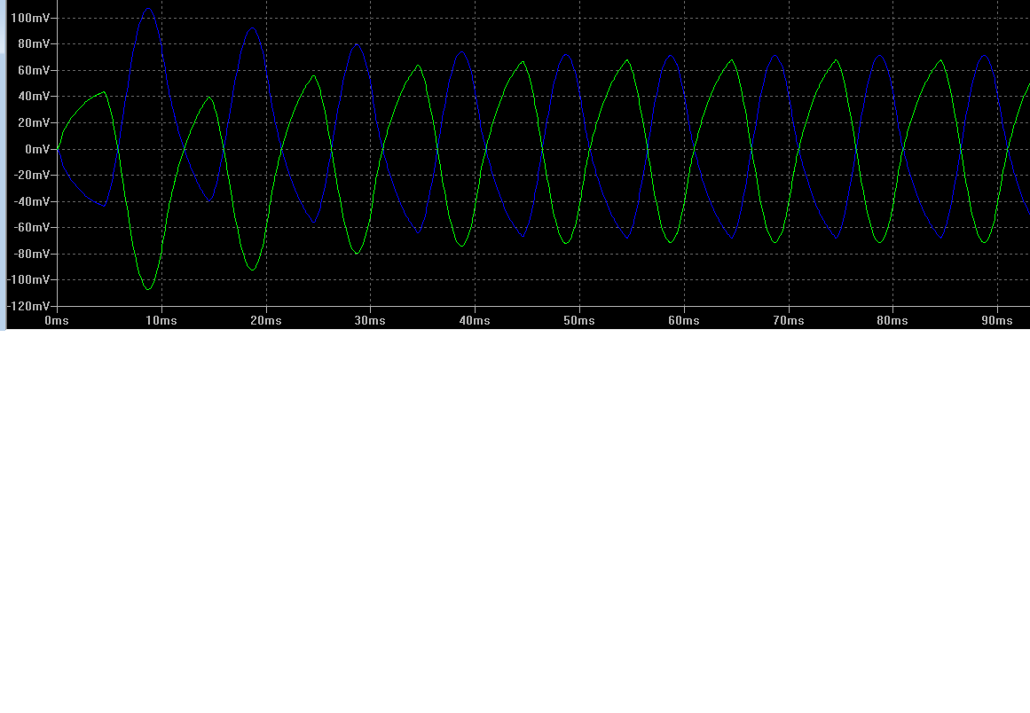1030x713 pixels.
Task: Click the 70ms time axis label
Action: click(789, 320)
